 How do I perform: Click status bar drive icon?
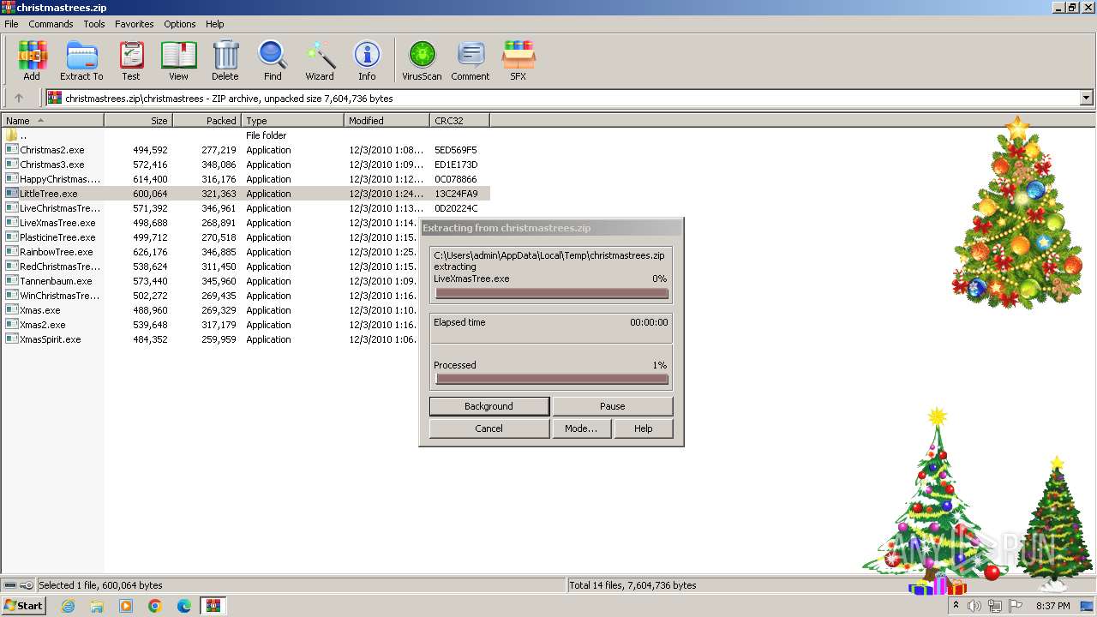click(10, 585)
